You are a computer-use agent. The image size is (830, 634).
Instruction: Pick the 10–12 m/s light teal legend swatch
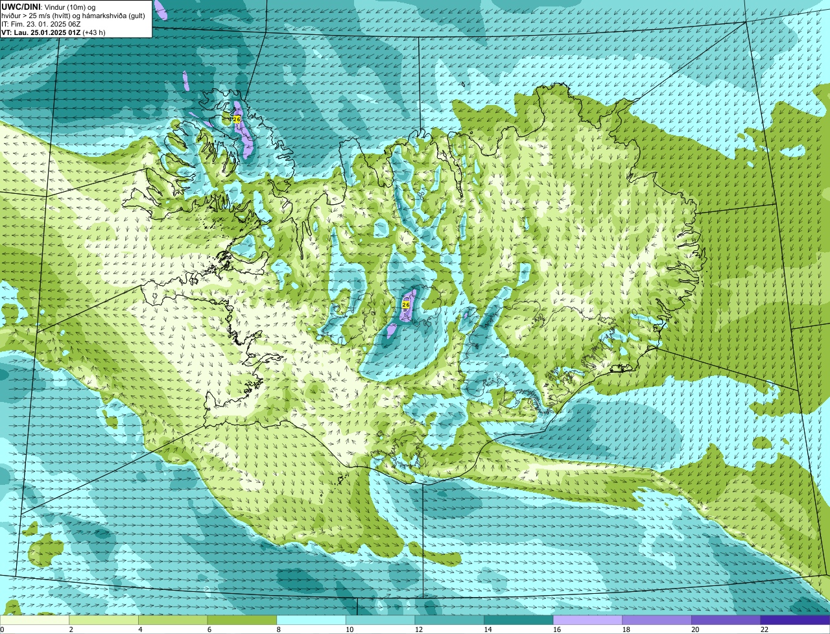tap(380, 620)
